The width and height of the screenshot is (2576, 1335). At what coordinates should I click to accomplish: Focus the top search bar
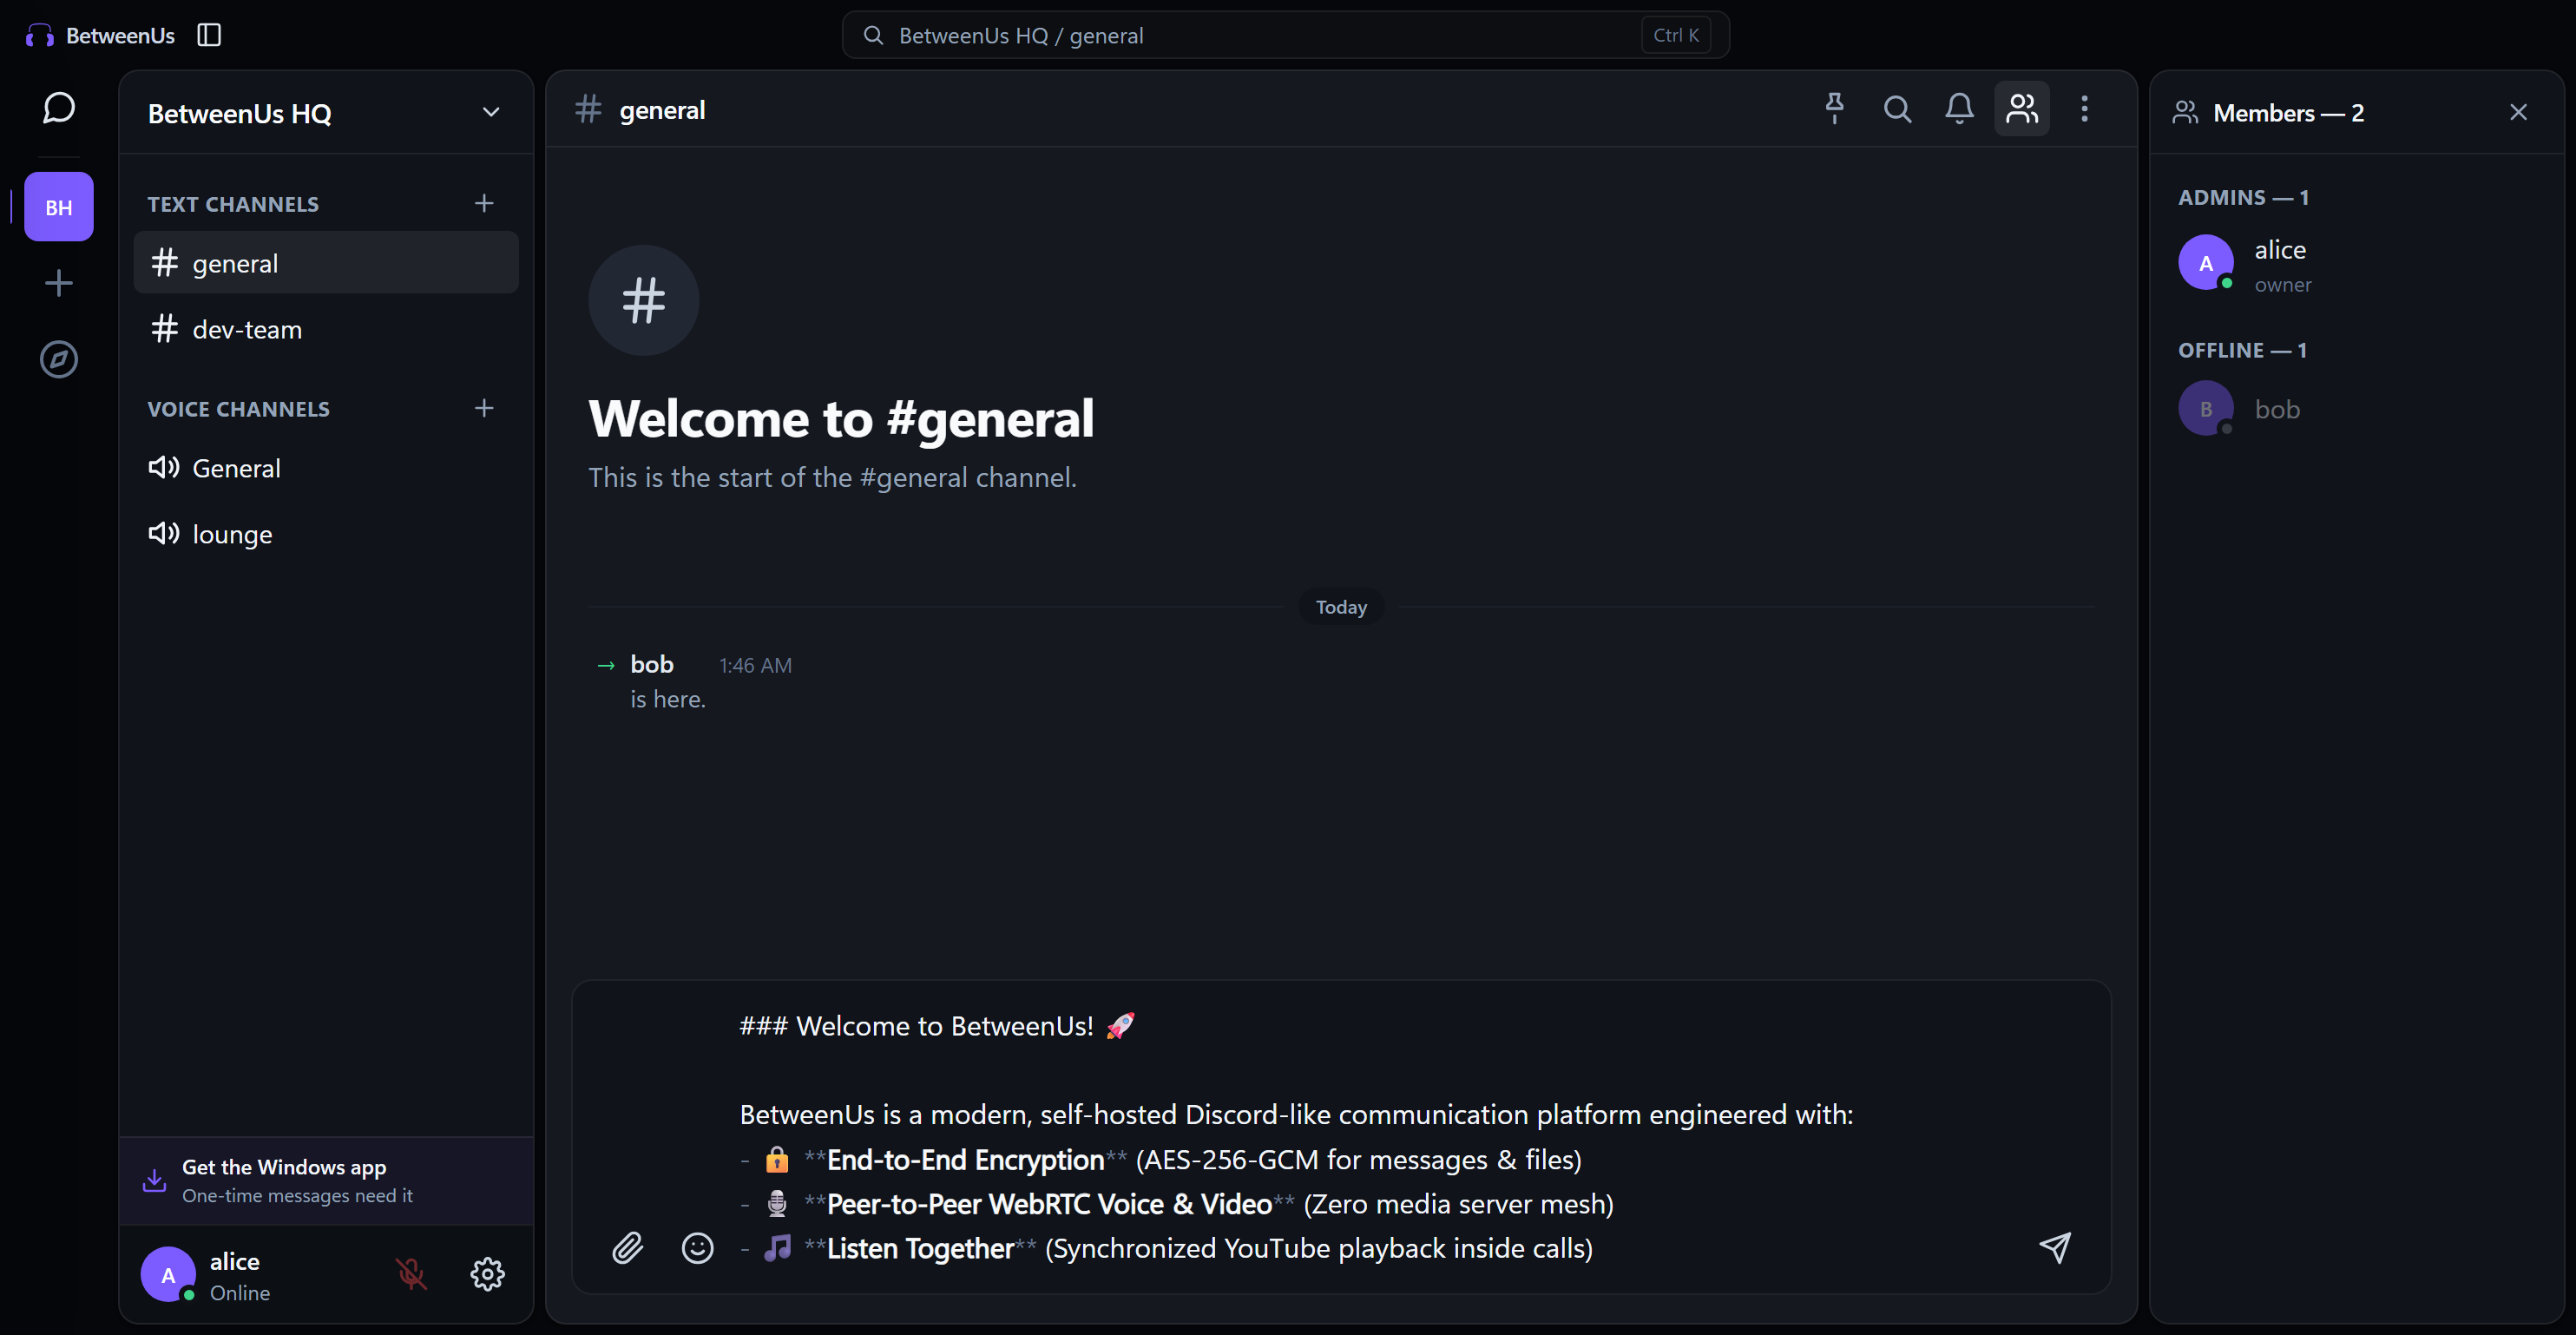pyautogui.click(x=1285, y=35)
